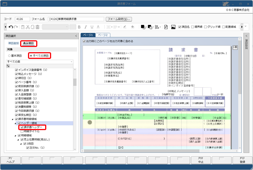Toggle the 項目名 checkbox
The height and width of the screenshot is (170, 253).
pyautogui.click(x=179, y=27)
